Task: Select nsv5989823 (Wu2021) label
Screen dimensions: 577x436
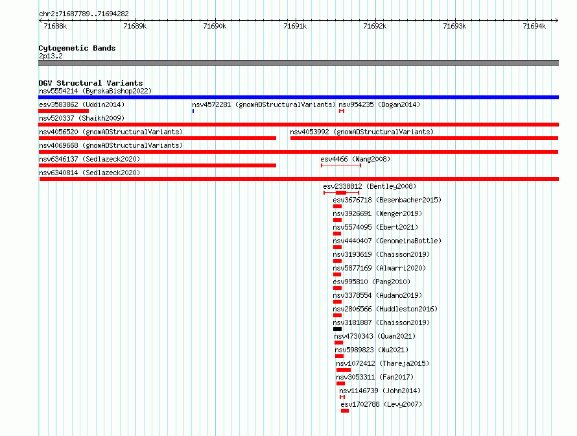Action: point(371,350)
